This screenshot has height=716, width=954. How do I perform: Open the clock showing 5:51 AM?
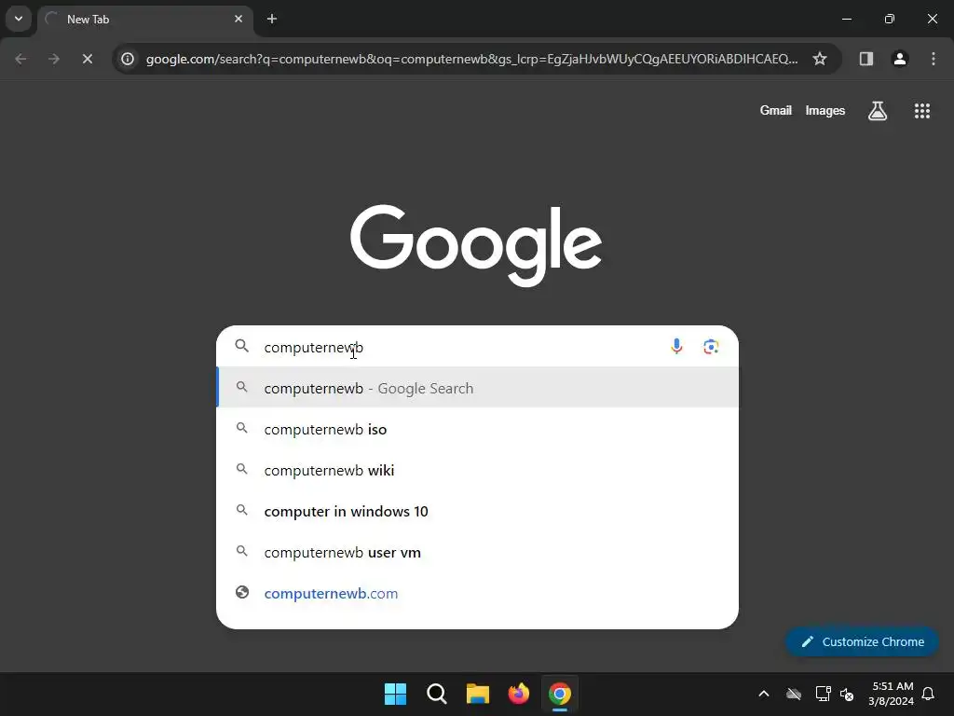pyautogui.click(x=892, y=694)
